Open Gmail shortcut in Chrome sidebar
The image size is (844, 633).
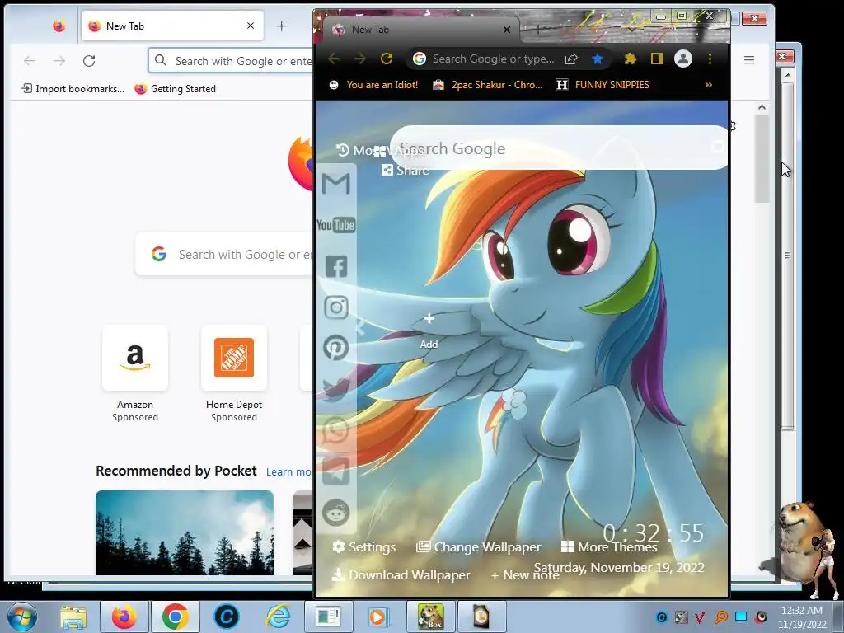pos(336,184)
